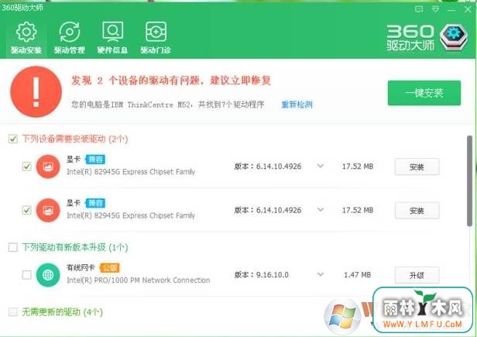477x337 pixels.
Task: Click the vertical scrollbar thumb
Action: [469, 181]
